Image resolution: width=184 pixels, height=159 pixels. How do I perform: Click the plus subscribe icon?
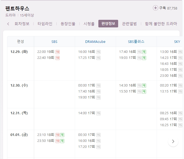[155, 8]
